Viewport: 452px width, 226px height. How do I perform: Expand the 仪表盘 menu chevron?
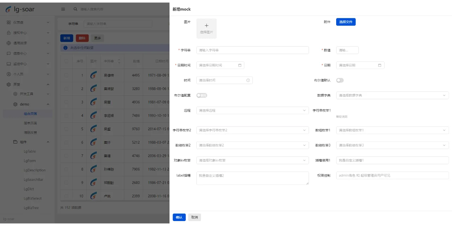pos(48,22)
